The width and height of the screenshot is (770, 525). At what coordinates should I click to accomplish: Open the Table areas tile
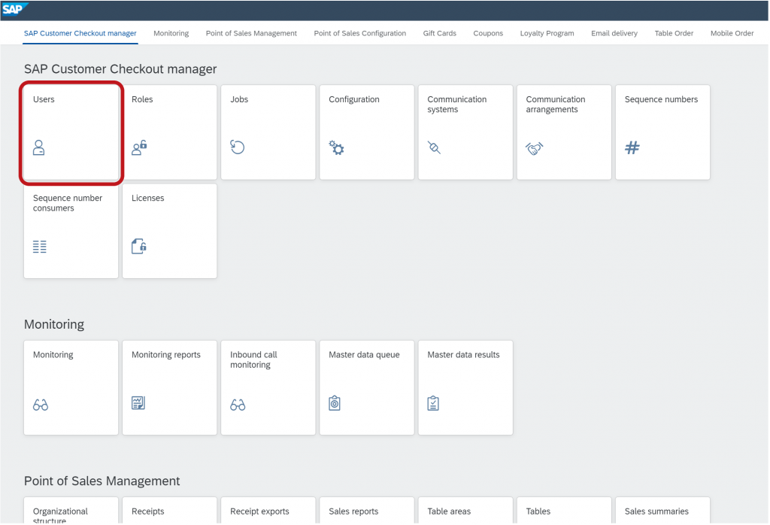465,511
